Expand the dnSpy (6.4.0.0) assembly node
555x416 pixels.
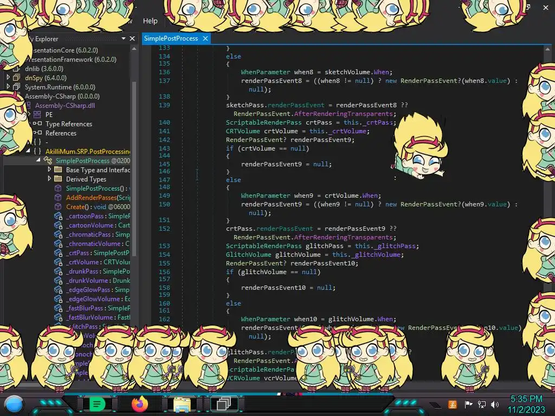pyautogui.click(x=8, y=77)
